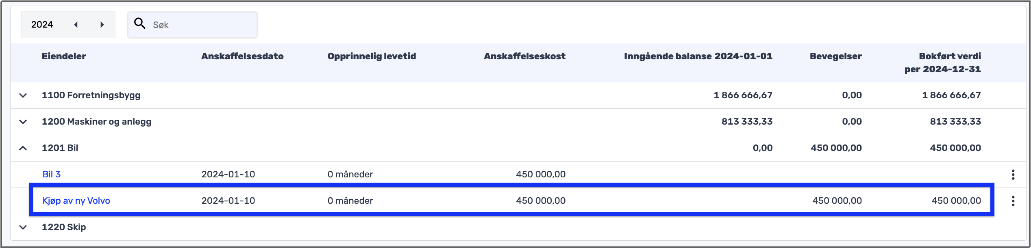Go to previous year arrow

click(76, 25)
